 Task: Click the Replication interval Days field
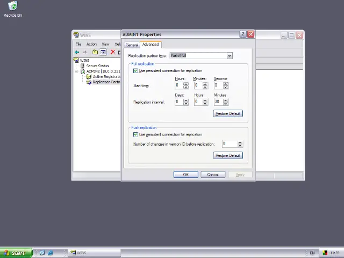click(x=179, y=102)
